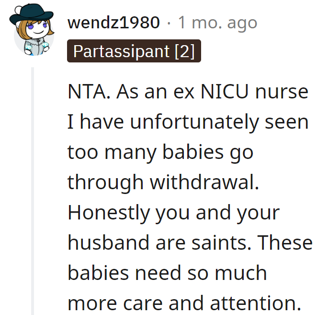Open wendz1980's snoo avatar profile picture
The height and width of the screenshot is (315, 328).
click(32, 30)
